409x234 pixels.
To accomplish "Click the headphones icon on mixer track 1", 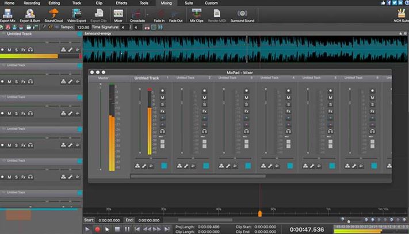I will (x=162, y=131).
